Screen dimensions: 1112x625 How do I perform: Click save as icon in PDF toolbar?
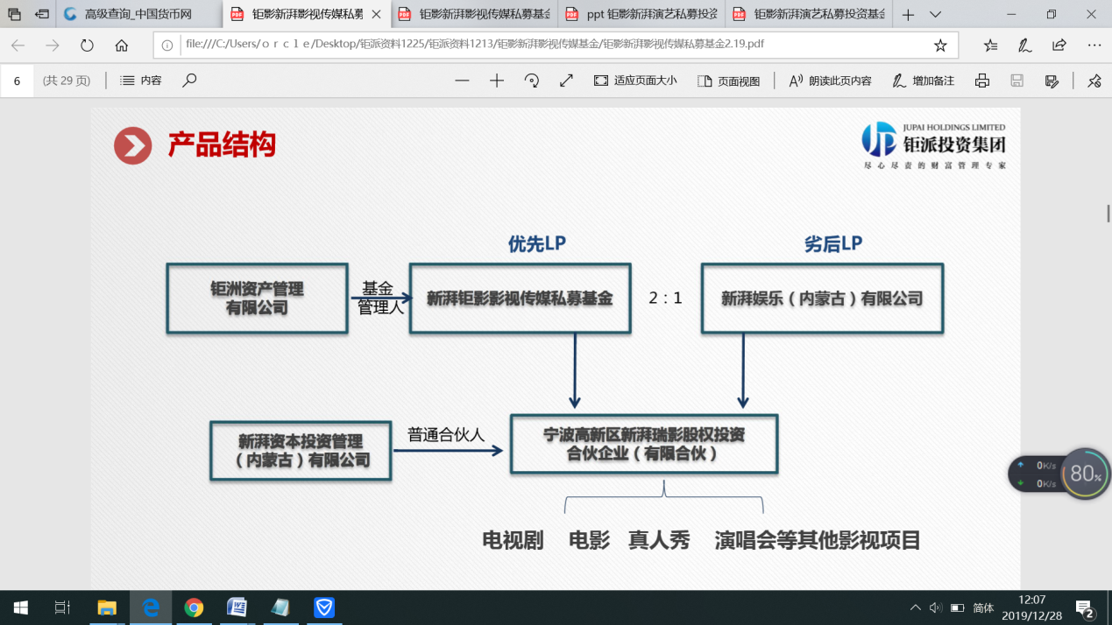1052,81
